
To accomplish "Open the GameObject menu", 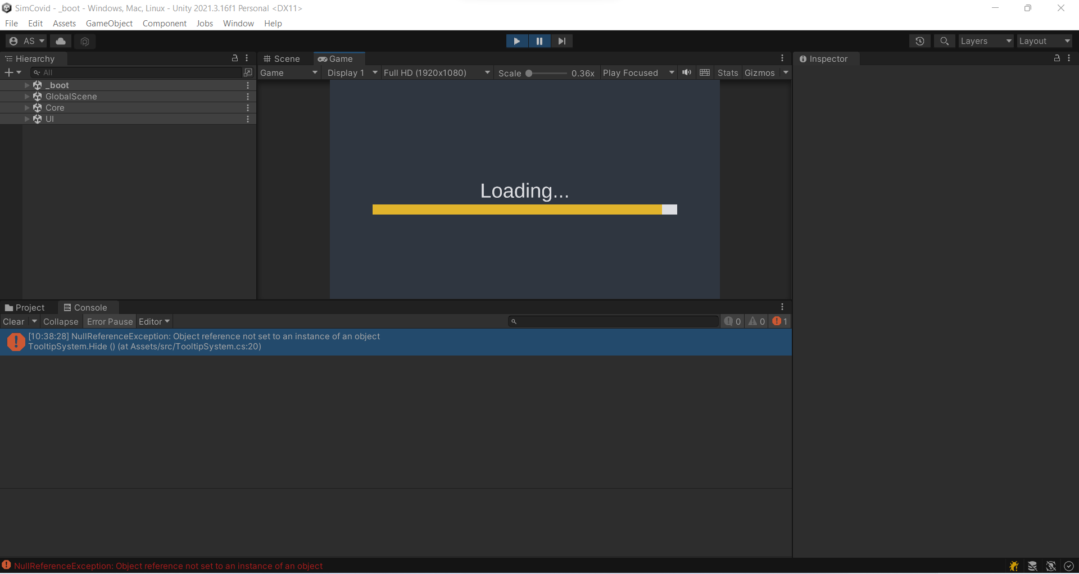I will [x=109, y=23].
